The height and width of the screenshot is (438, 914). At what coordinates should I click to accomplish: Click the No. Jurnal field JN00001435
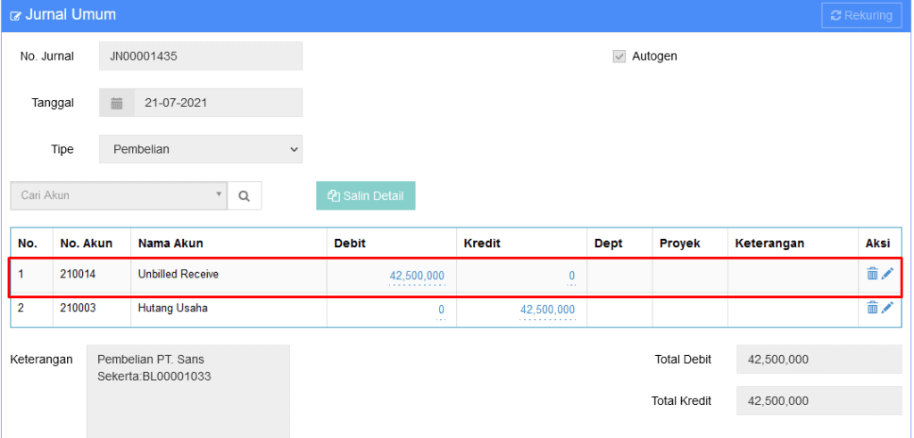pyautogui.click(x=201, y=56)
